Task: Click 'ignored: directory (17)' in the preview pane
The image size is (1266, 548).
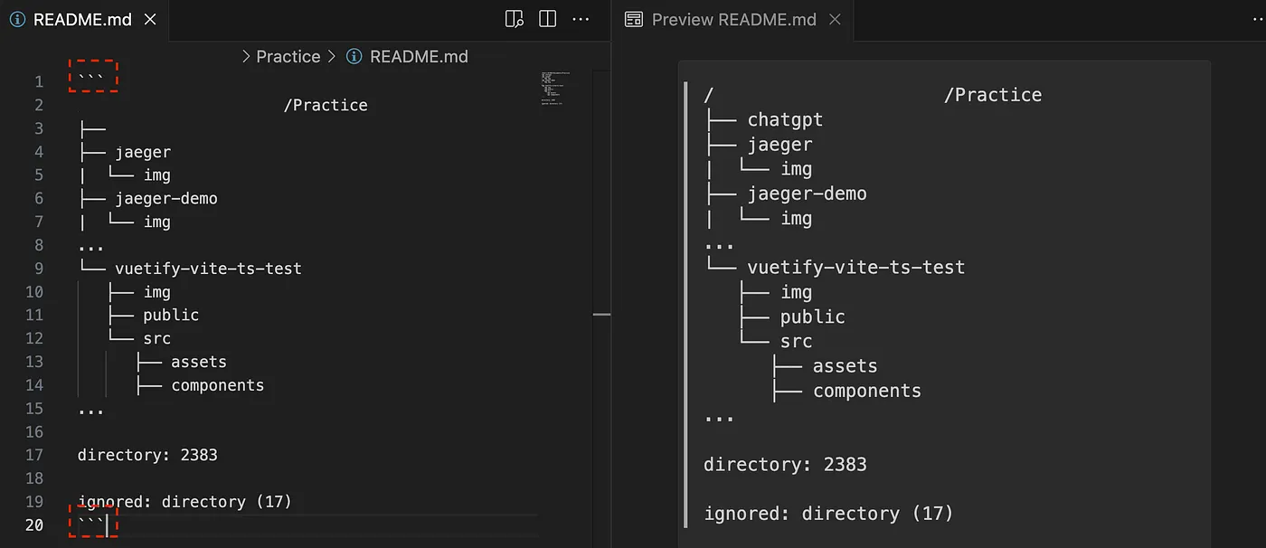Action: [x=828, y=514]
